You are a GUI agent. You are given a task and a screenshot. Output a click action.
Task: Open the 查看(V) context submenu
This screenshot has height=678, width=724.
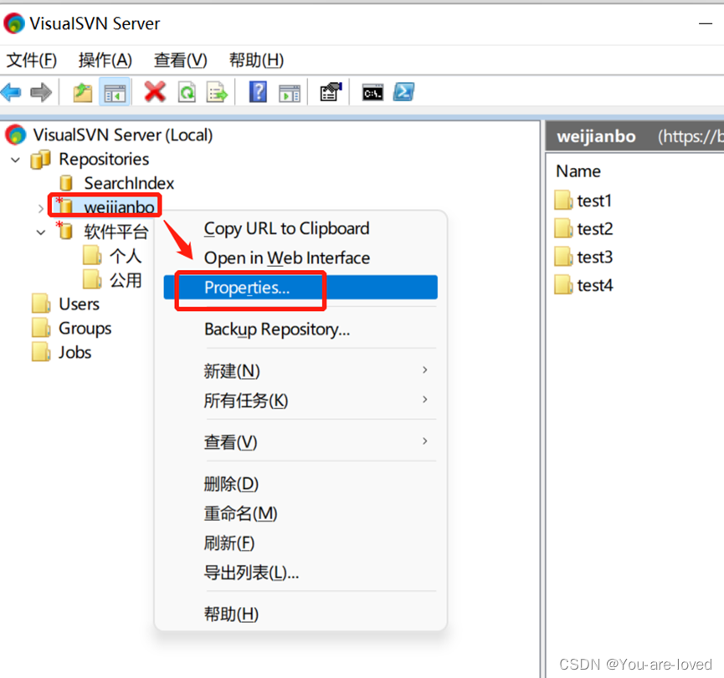(x=300, y=442)
